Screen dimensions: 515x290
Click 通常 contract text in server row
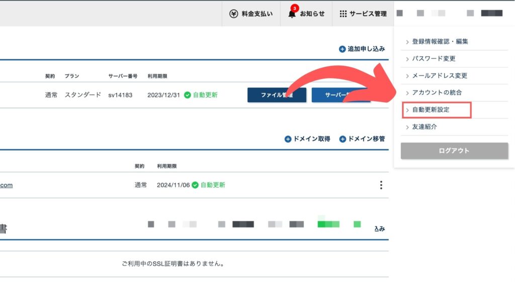51,95
